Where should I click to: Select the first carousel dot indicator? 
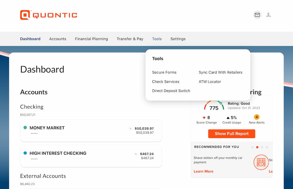[x=253, y=147]
